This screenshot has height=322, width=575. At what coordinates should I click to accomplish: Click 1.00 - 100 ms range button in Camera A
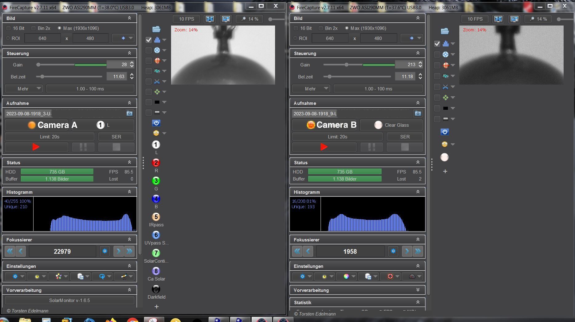tap(90, 89)
